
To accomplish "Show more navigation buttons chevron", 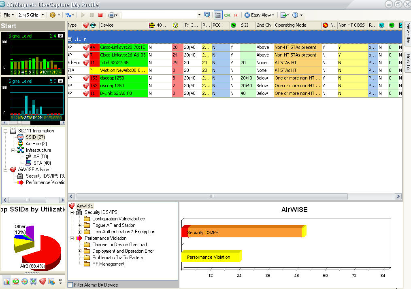I will (61, 281).
